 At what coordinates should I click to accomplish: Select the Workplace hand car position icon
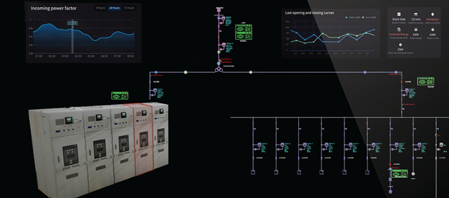click(433, 14)
